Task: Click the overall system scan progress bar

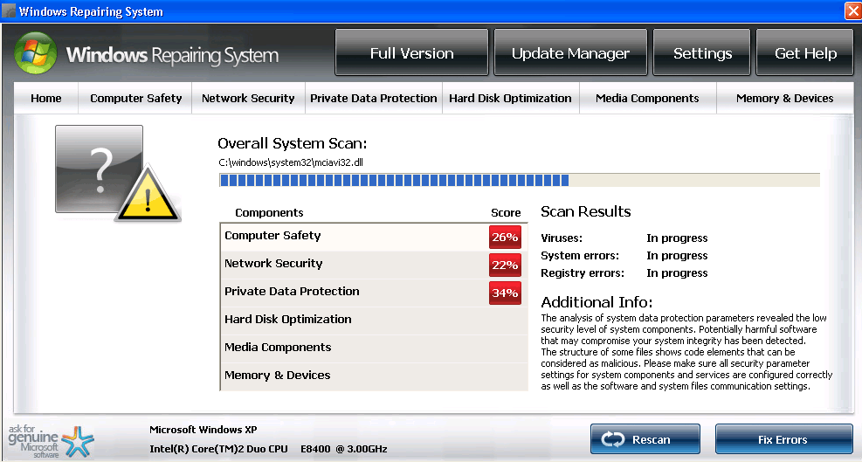Action: click(519, 180)
